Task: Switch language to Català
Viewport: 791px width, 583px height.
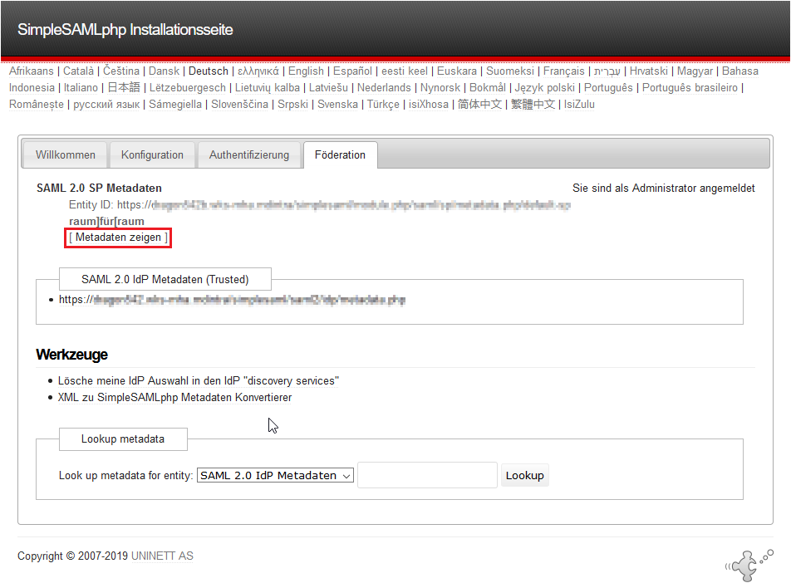Action: (x=78, y=71)
